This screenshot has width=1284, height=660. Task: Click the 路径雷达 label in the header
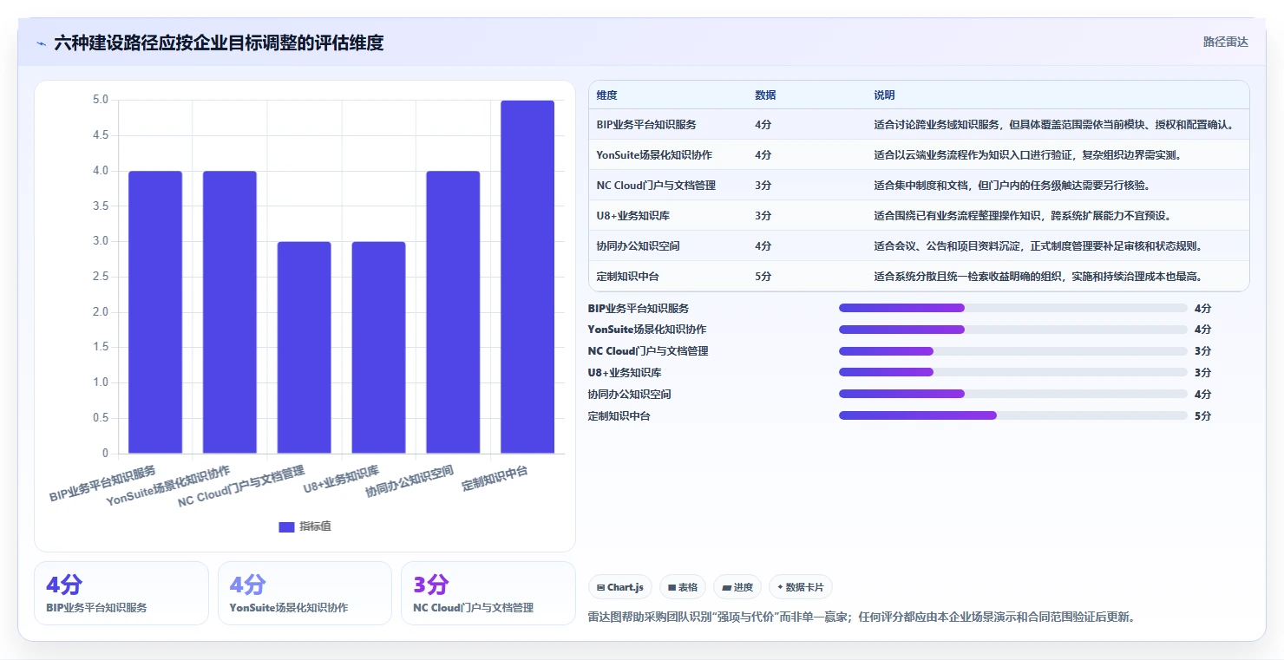[1225, 42]
